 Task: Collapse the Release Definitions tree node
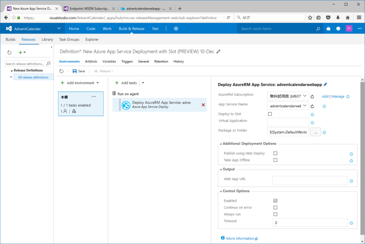(x=12, y=71)
